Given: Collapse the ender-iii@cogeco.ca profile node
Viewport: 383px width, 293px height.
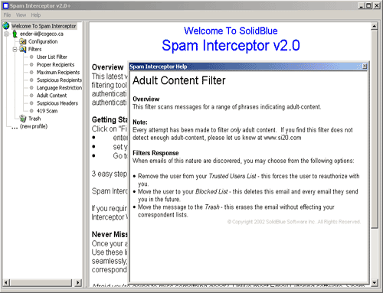Looking at the screenshot, I should [7, 34].
